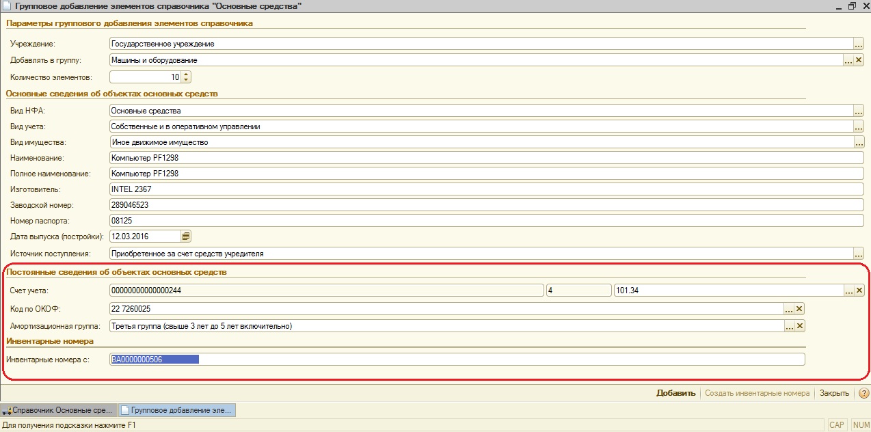Decrease Количество элементов with down arrow
Viewport: 871px width, 432px height.
click(x=186, y=81)
